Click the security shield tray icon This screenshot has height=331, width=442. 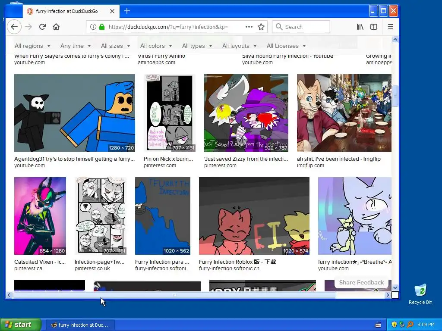tap(394, 325)
